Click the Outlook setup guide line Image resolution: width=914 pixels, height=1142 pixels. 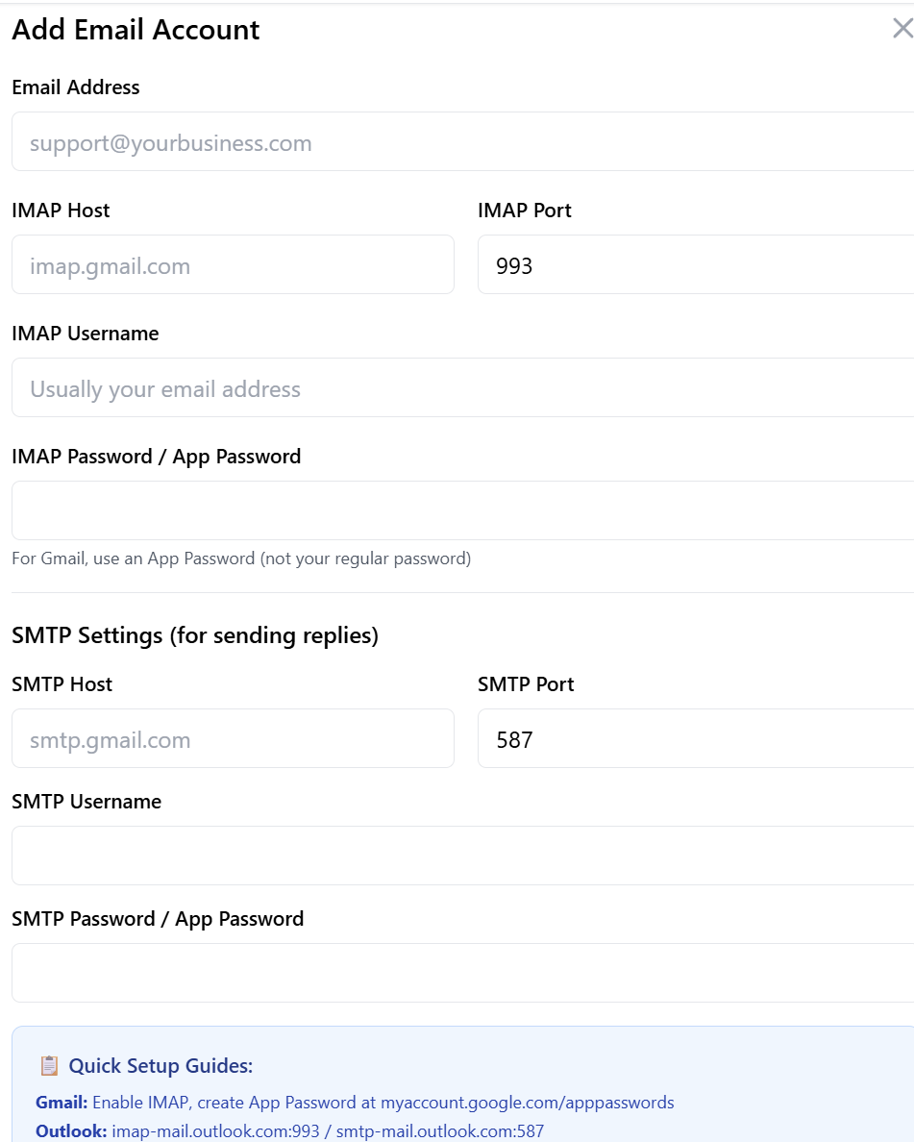[x=289, y=1131]
